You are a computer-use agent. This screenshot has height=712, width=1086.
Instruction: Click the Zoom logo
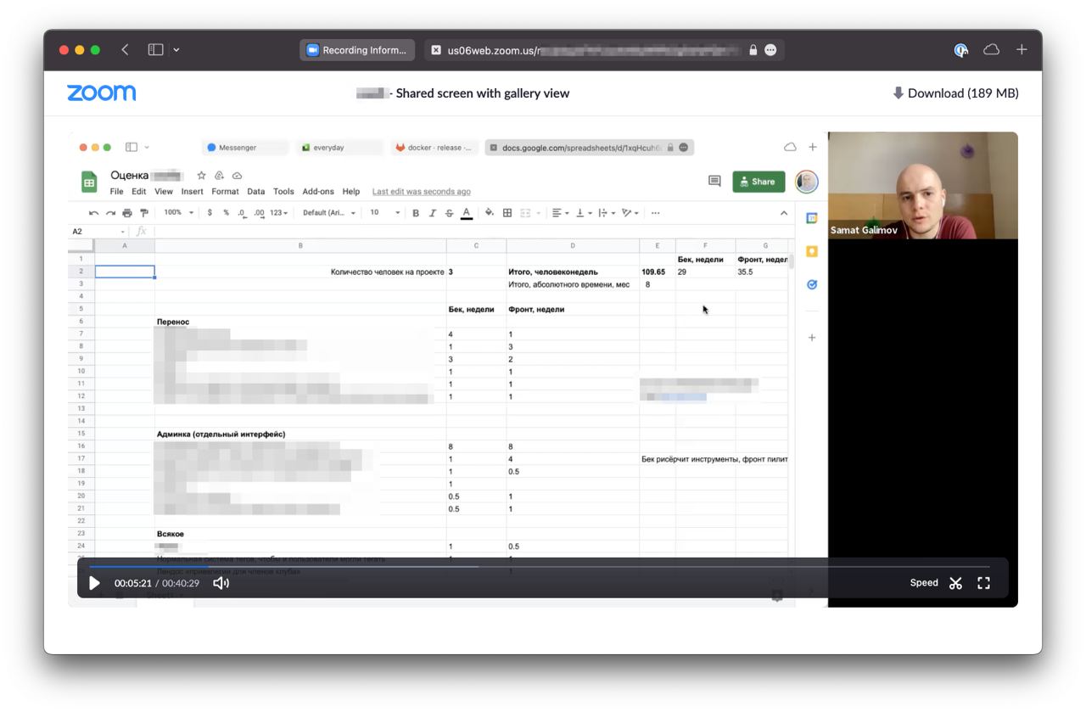coord(101,93)
